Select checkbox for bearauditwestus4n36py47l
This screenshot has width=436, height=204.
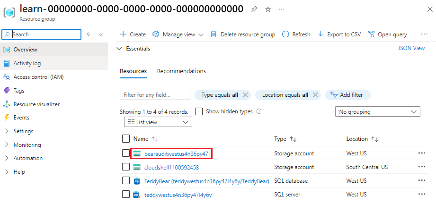[126, 153]
